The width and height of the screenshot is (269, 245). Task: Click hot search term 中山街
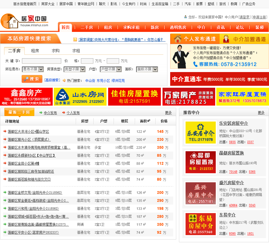90,81
